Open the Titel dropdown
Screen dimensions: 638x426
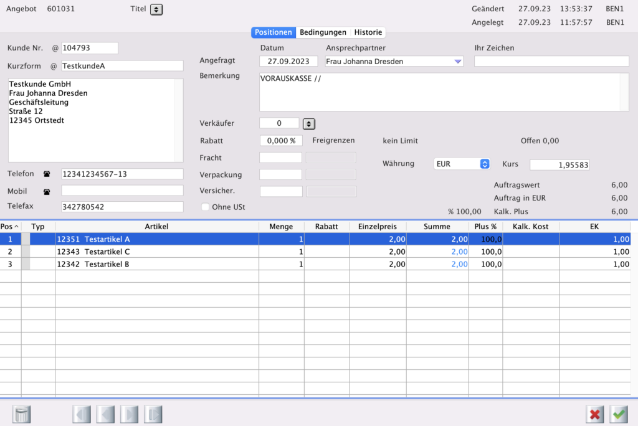(156, 9)
